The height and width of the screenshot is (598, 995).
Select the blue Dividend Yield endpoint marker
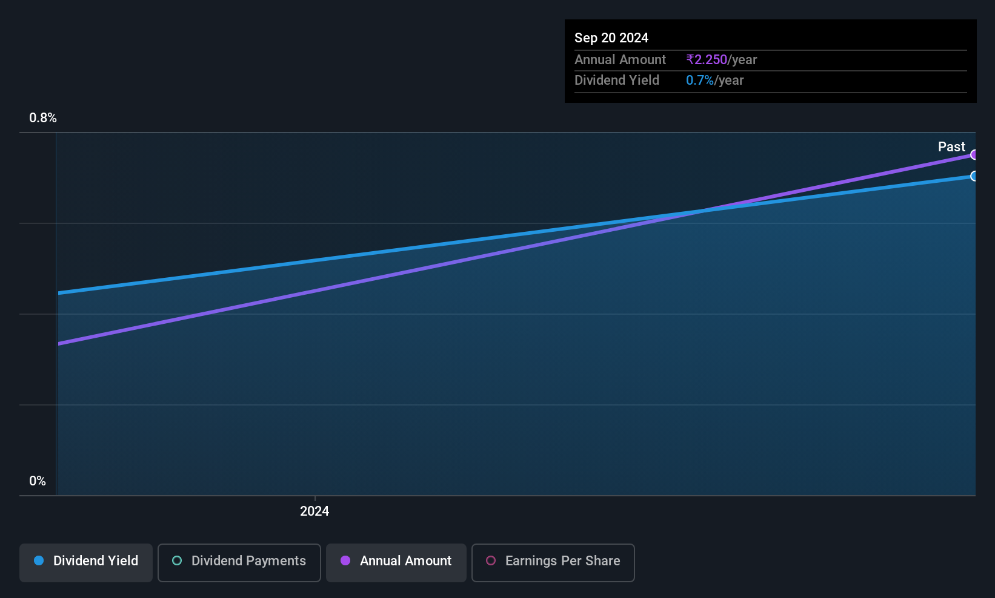tap(974, 176)
